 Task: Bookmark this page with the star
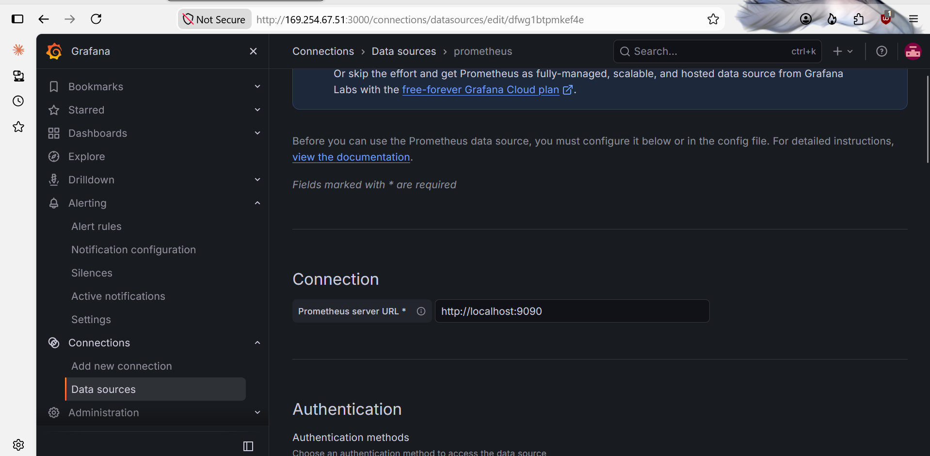click(x=713, y=19)
